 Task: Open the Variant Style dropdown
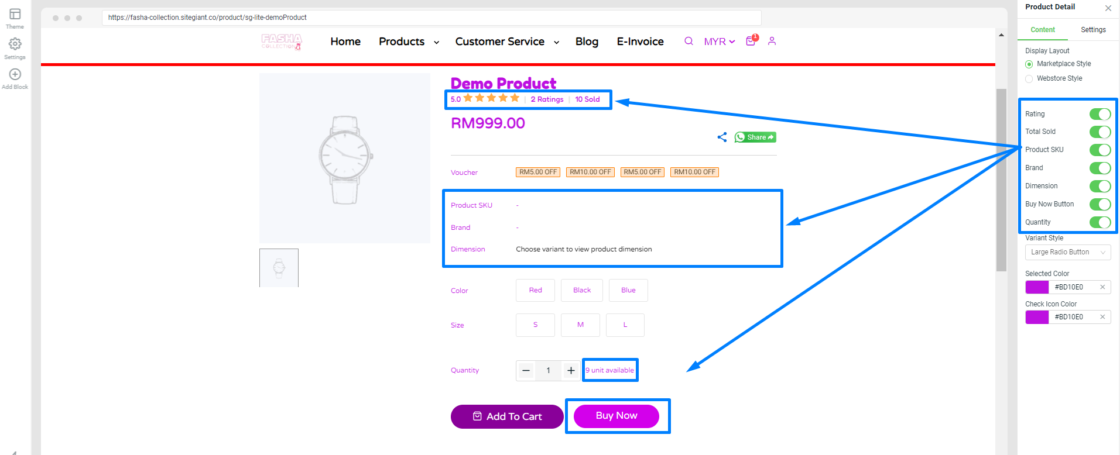tap(1068, 252)
